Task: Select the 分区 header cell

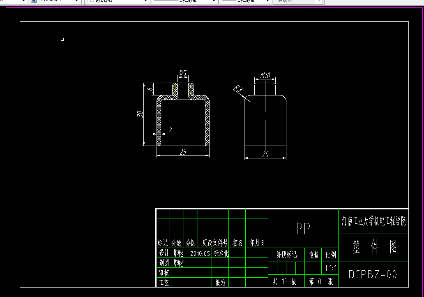Action: pyautogui.click(x=190, y=243)
